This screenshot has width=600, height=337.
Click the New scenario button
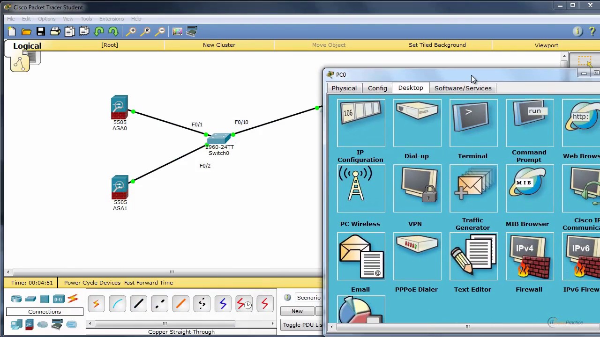pyautogui.click(x=297, y=311)
